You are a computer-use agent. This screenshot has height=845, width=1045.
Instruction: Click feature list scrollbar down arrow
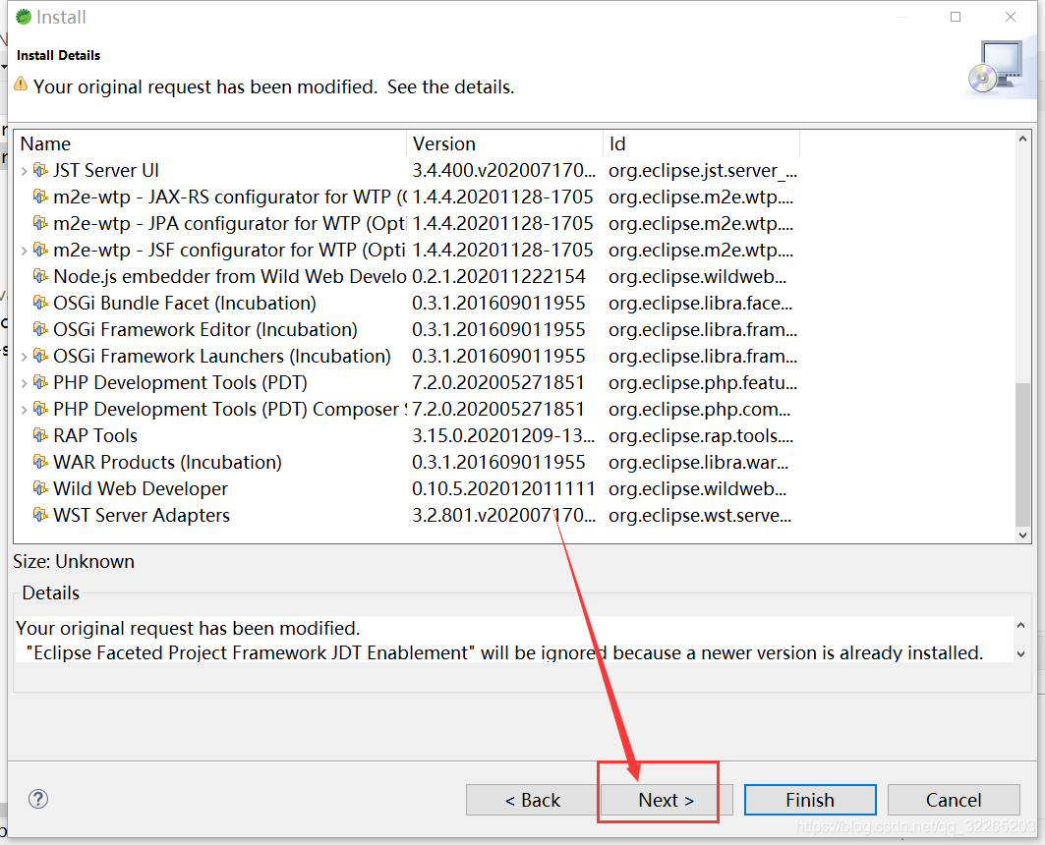(x=1022, y=535)
